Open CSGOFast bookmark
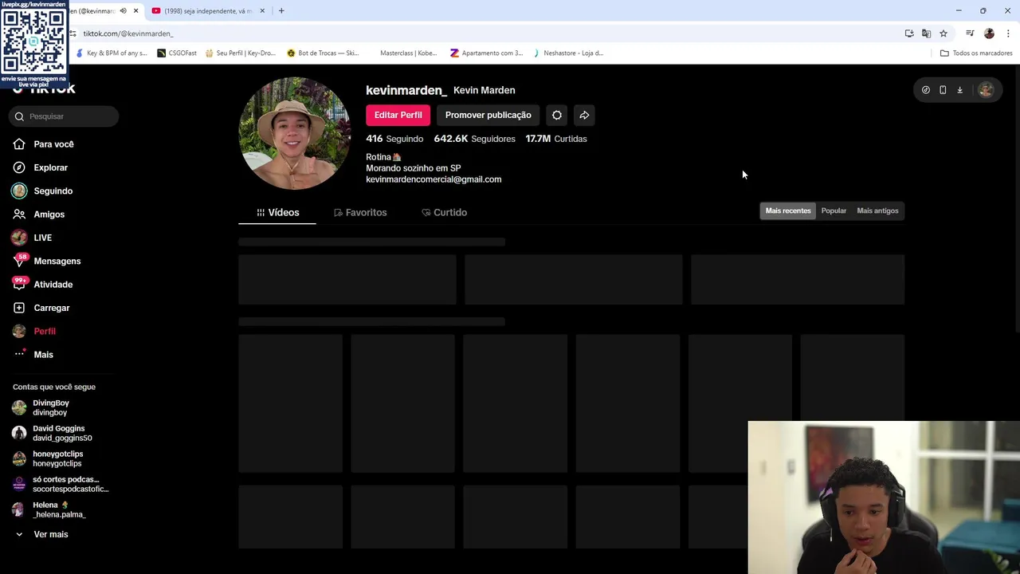 177,53
